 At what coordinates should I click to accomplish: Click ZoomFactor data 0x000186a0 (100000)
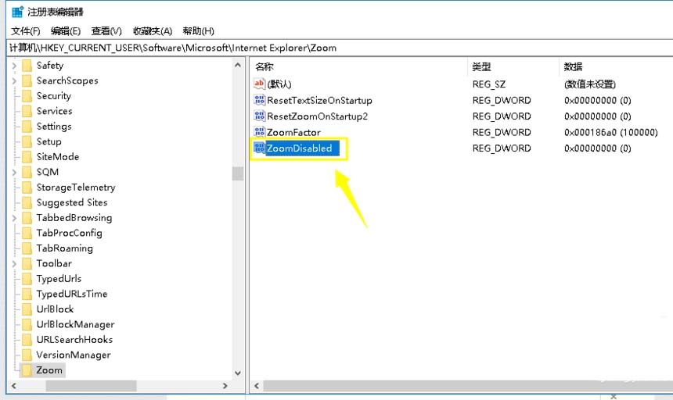pyautogui.click(x=610, y=132)
